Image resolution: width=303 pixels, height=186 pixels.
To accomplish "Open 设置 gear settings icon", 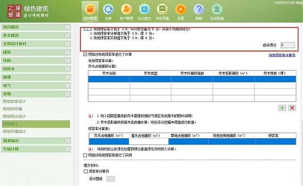I will tap(180, 9).
